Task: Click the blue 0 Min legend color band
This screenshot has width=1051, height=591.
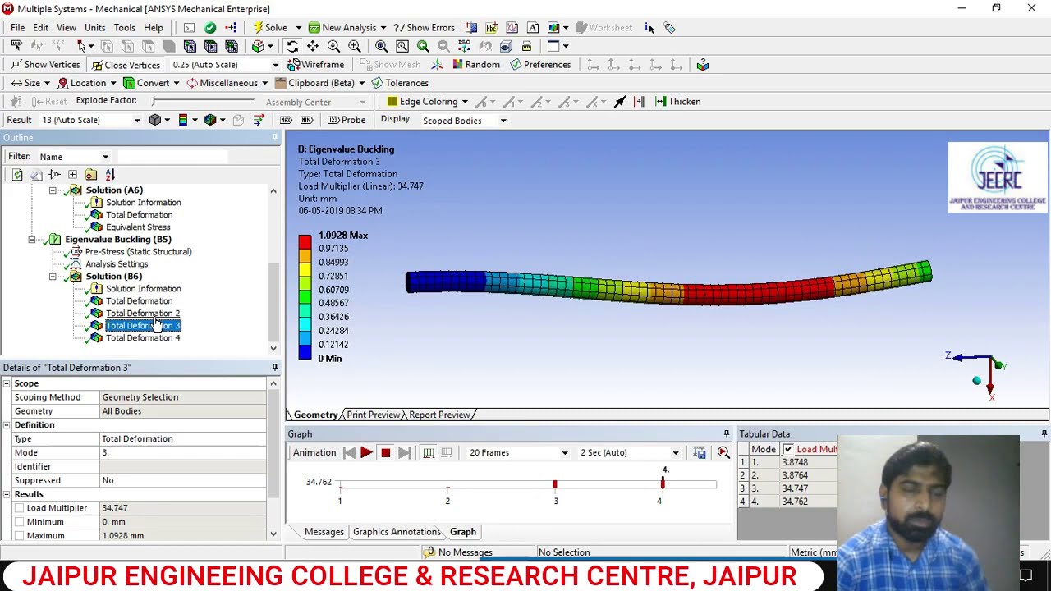Action: pos(305,351)
